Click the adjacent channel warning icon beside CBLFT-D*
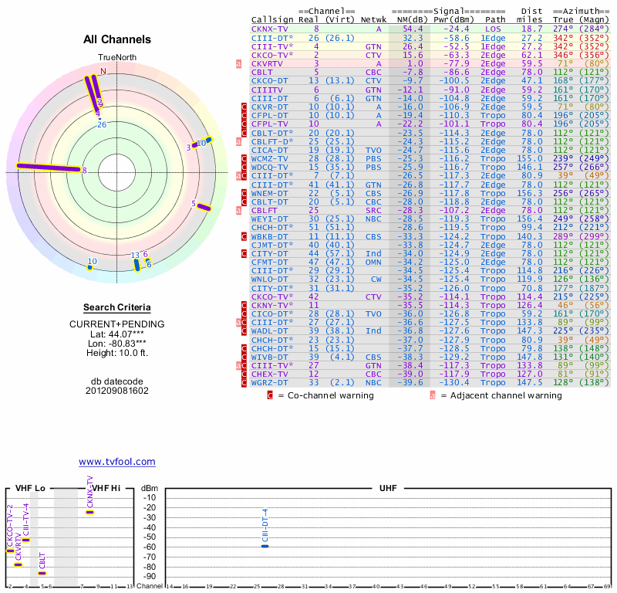The width and height of the screenshot is (617, 593). [239, 141]
